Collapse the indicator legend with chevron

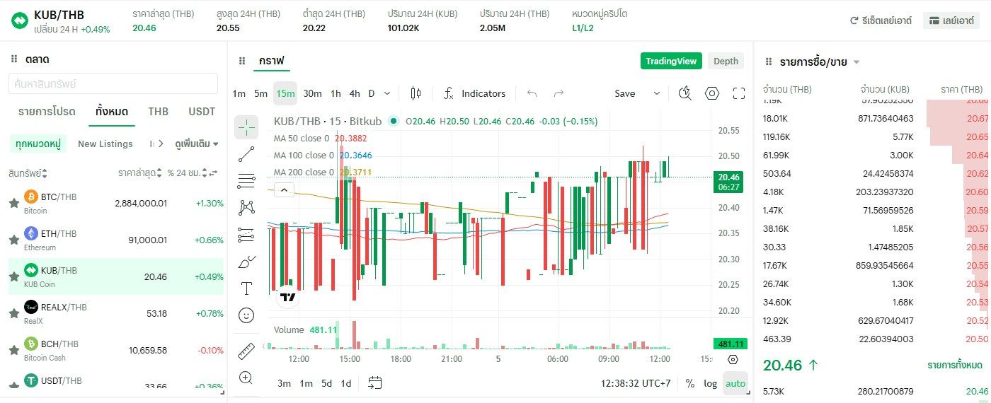(283, 189)
